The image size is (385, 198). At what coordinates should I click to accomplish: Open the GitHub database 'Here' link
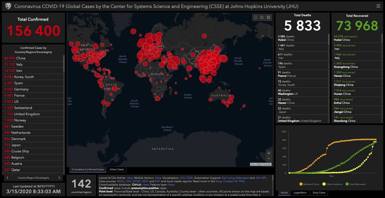pyautogui.click(x=146, y=185)
